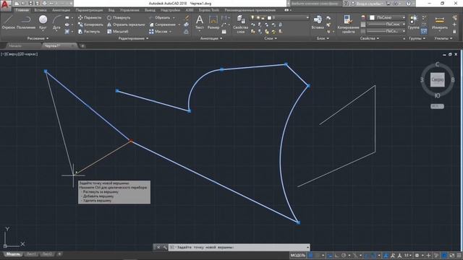
Task: Click the Повернуть (Rotate) tool
Action: click(x=119, y=17)
